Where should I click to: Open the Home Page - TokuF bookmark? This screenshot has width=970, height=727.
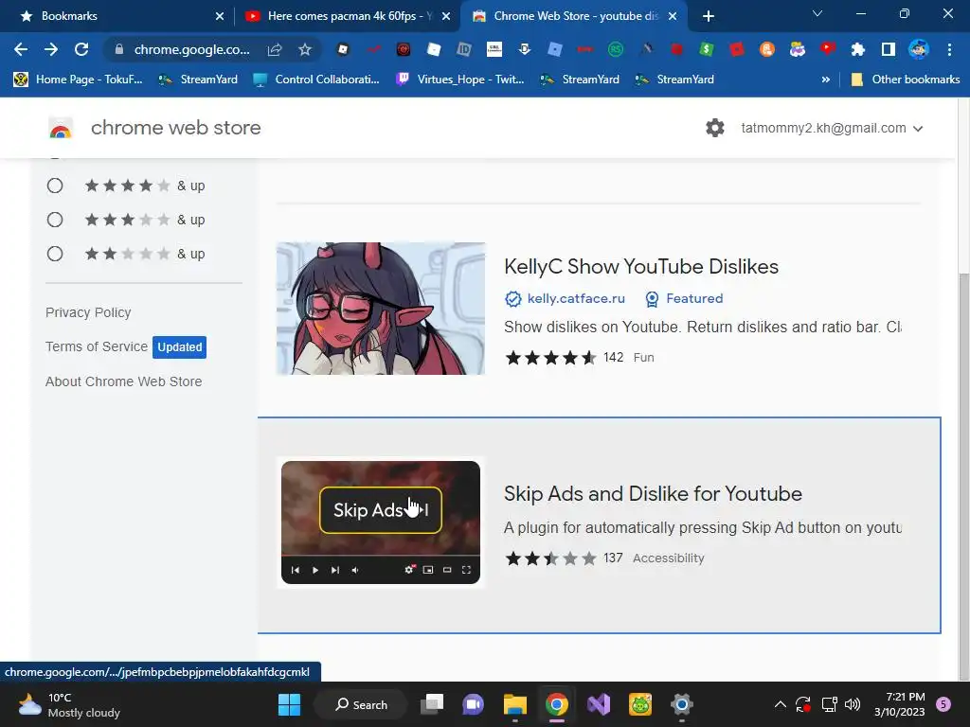[x=79, y=80]
